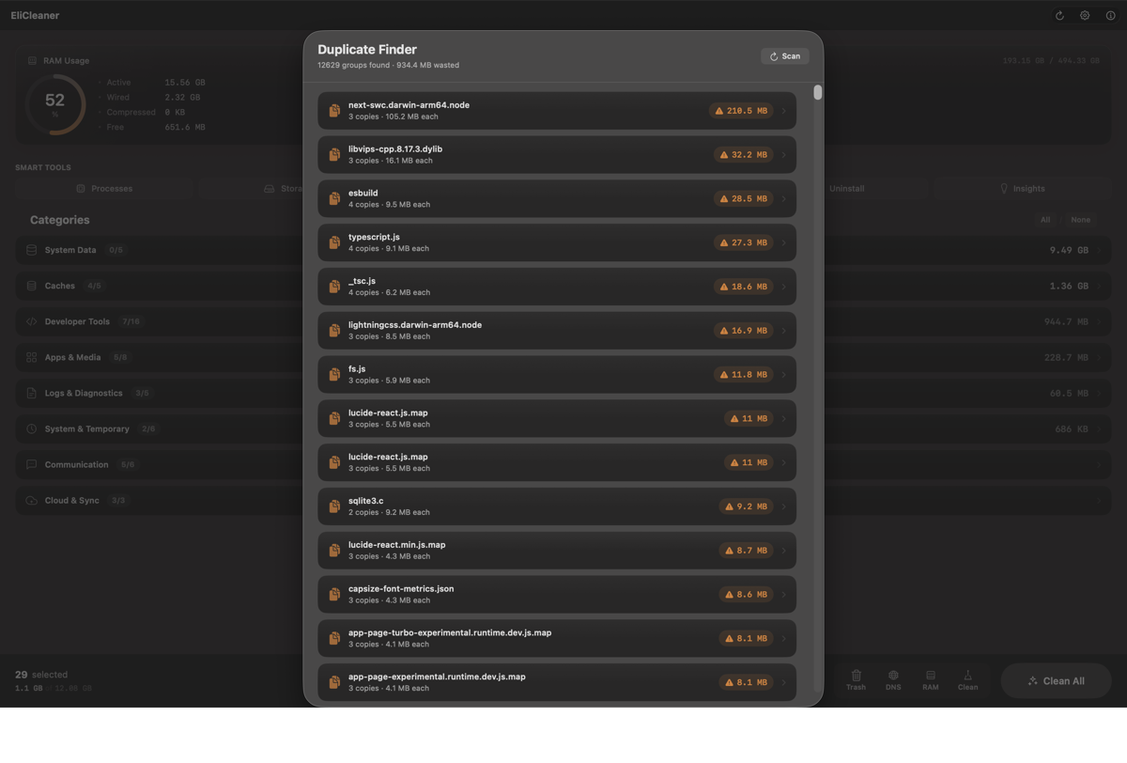1127x763 pixels.
Task: Select the DNS flush tool icon
Action: [x=892, y=680]
